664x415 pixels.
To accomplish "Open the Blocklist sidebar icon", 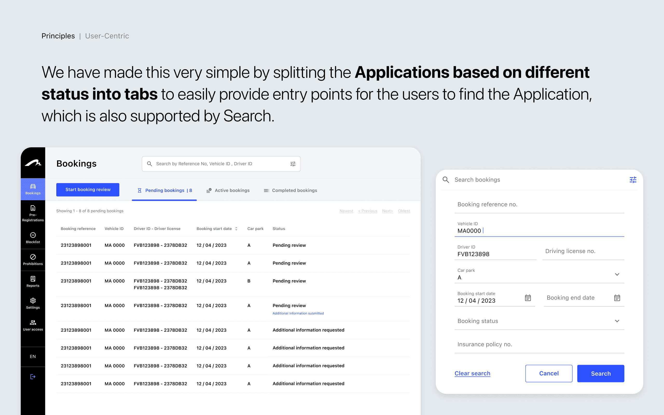I will coord(33,238).
